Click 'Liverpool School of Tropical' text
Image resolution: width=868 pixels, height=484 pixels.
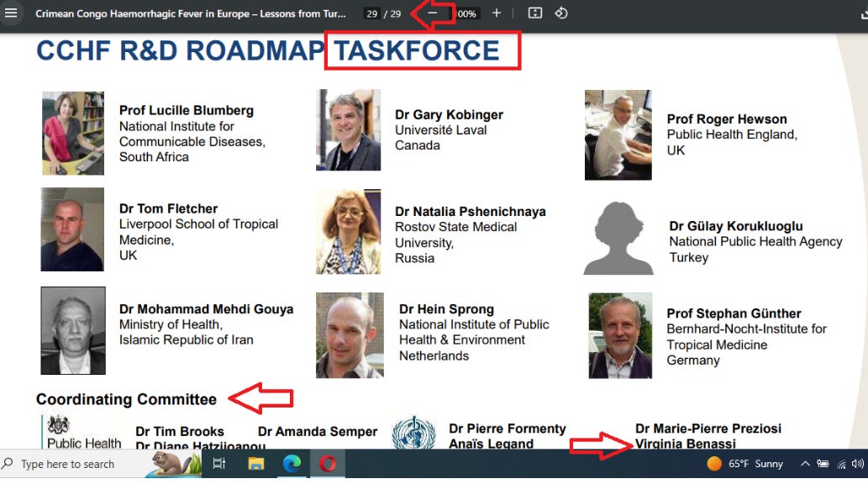tap(199, 224)
